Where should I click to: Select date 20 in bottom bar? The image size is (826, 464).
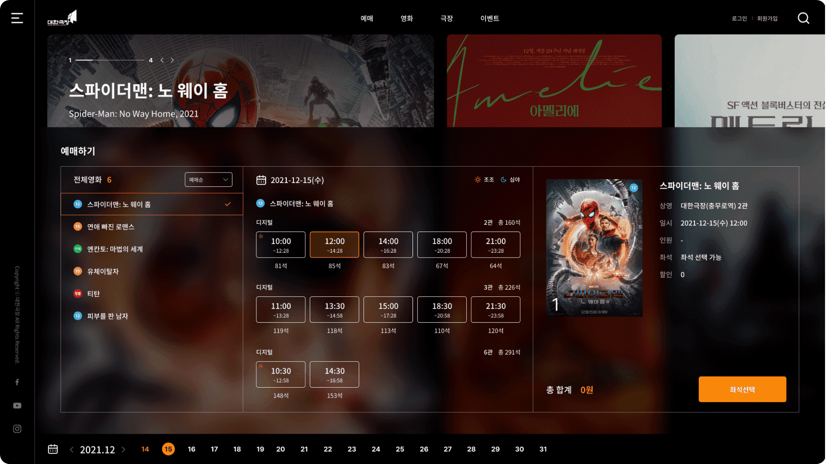[x=280, y=449]
